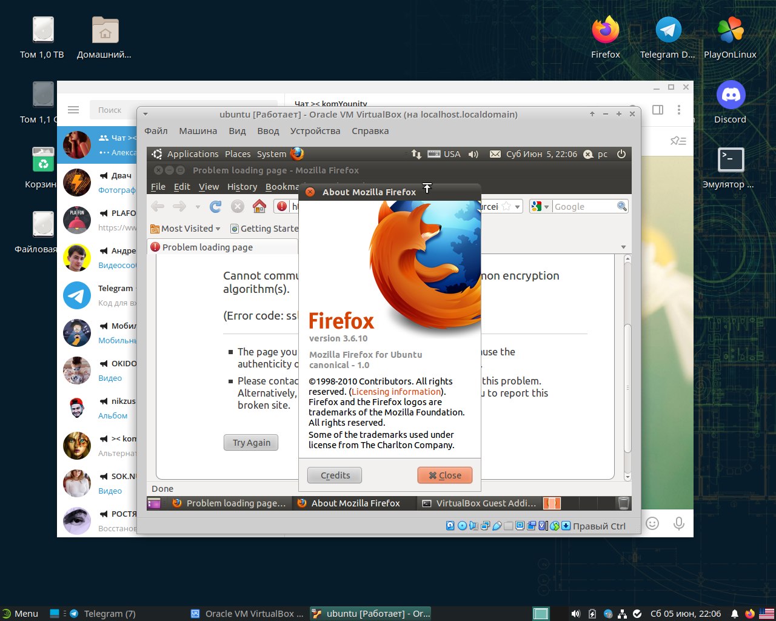Open the emoji picker in Telegram
Viewport: 776px width, 621px height.
coord(652,523)
